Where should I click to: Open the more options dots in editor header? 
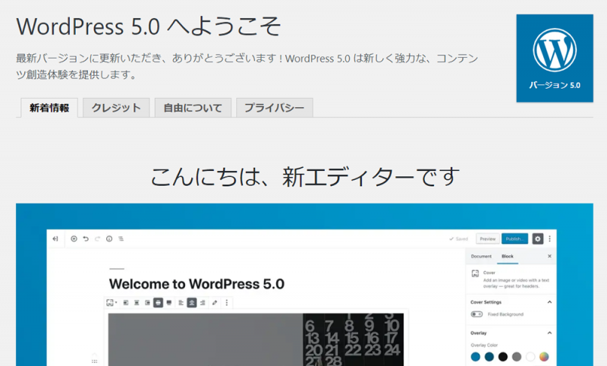point(549,239)
